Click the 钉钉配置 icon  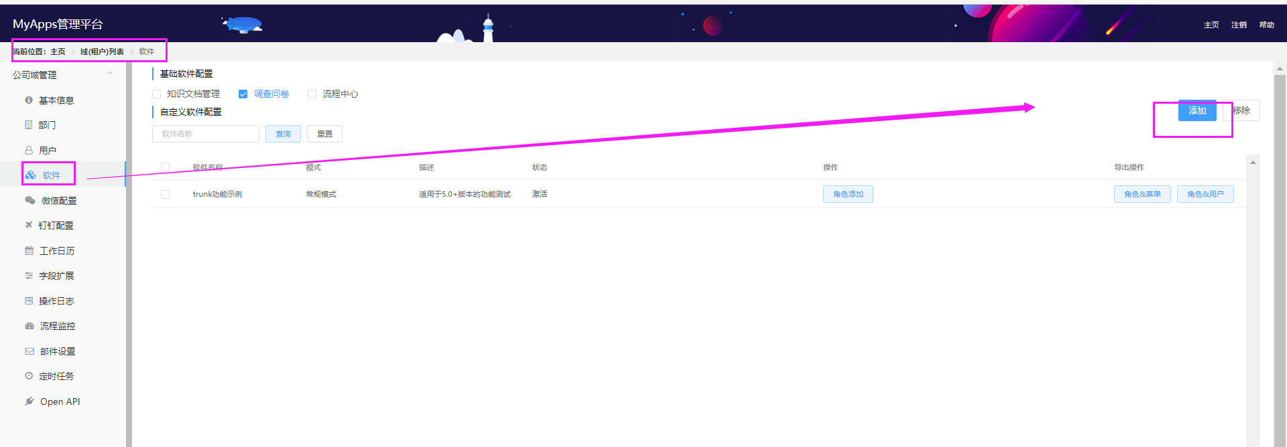tap(29, 226)
